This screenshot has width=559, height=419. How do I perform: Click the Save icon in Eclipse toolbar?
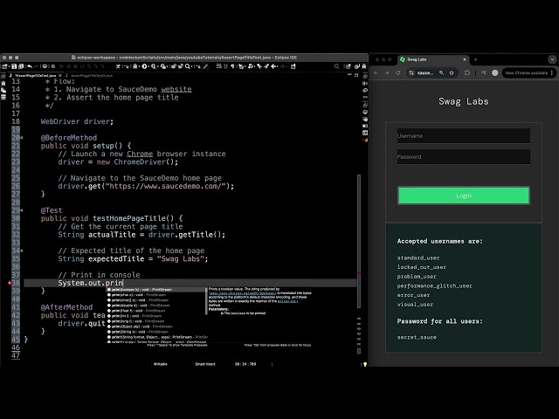click(x=14, y=66)
